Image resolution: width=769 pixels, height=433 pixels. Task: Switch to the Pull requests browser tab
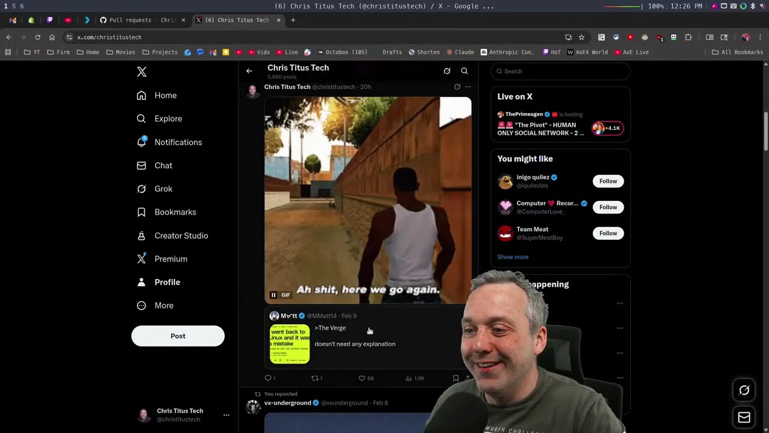coord(142,20)
